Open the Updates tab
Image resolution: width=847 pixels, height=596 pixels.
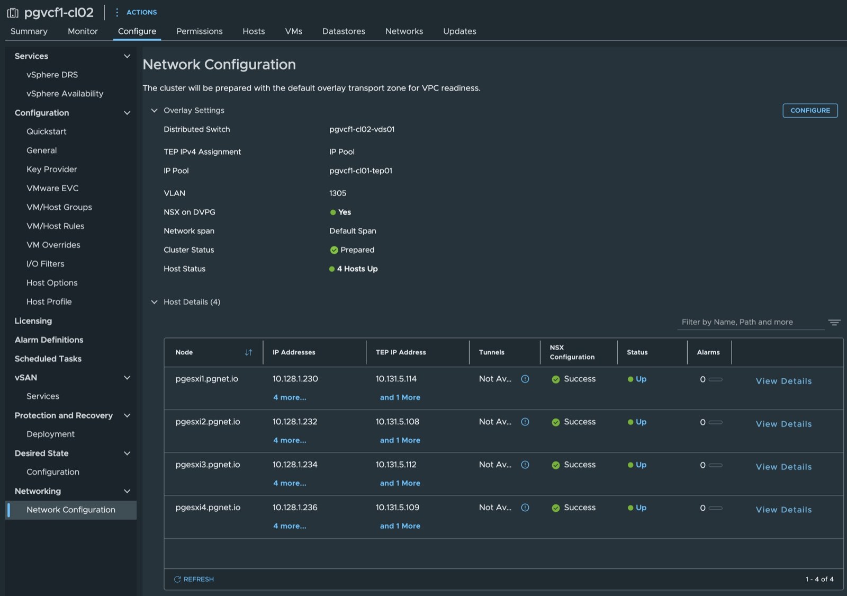459,31
